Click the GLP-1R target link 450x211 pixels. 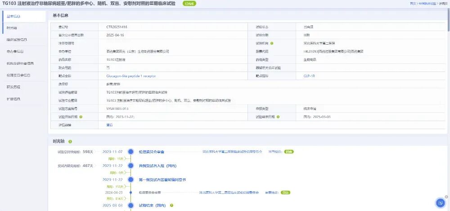click(309, 76)
